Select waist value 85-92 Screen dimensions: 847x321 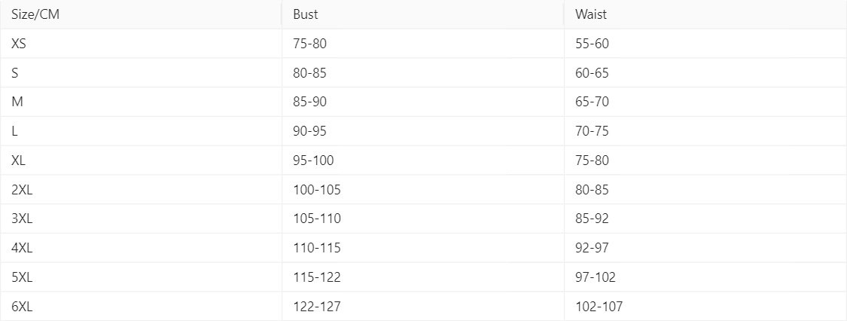tap(592, 219)
